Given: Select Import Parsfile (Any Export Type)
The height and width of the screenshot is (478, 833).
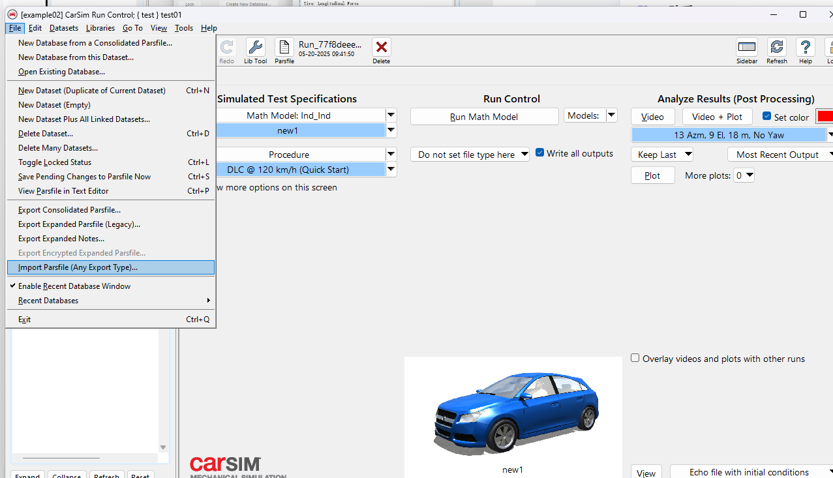Looking at the screenshot, I should tap(110, 267).
